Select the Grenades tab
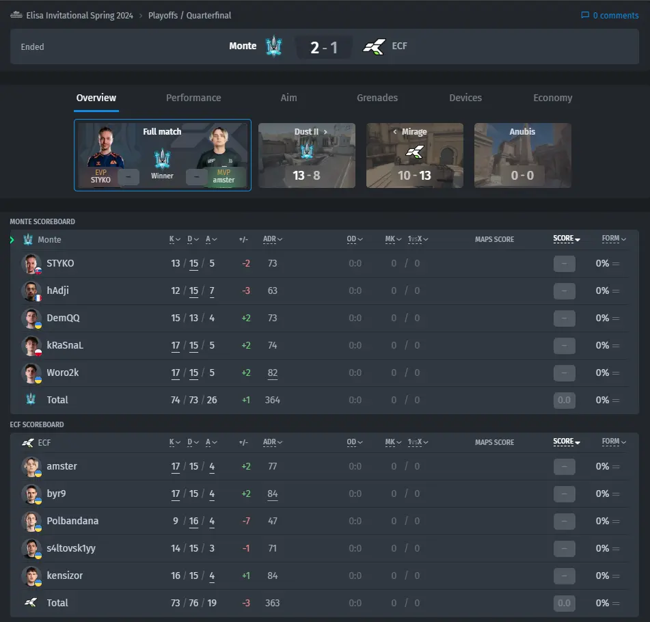This screenshot has height=622, width=650. coord(377,98)
